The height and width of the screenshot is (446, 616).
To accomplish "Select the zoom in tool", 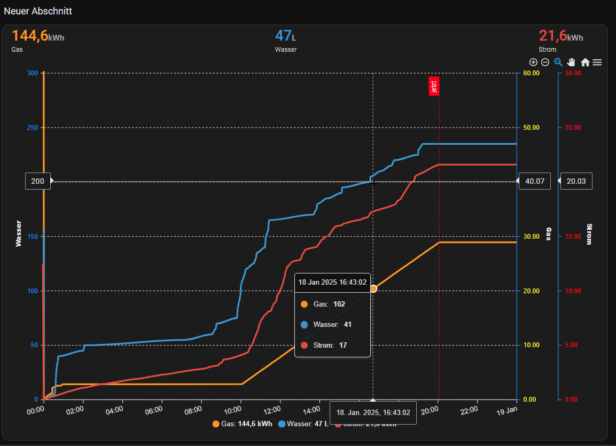I will [x=533, y=62].
